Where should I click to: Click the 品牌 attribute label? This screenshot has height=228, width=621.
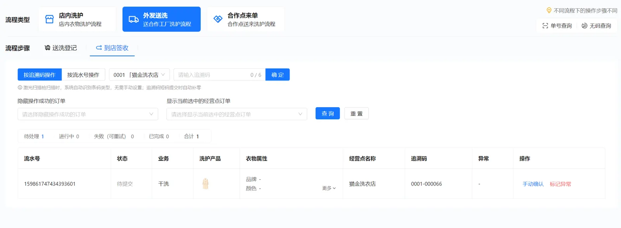click(251, 179)
